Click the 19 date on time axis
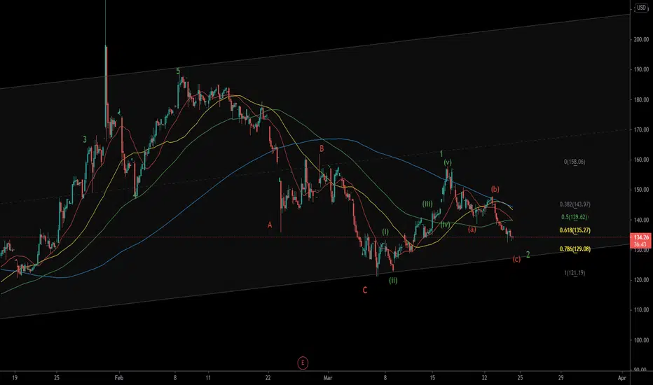Image resolution: width=653 pixels, height=385 pixels. coord(15,378)
